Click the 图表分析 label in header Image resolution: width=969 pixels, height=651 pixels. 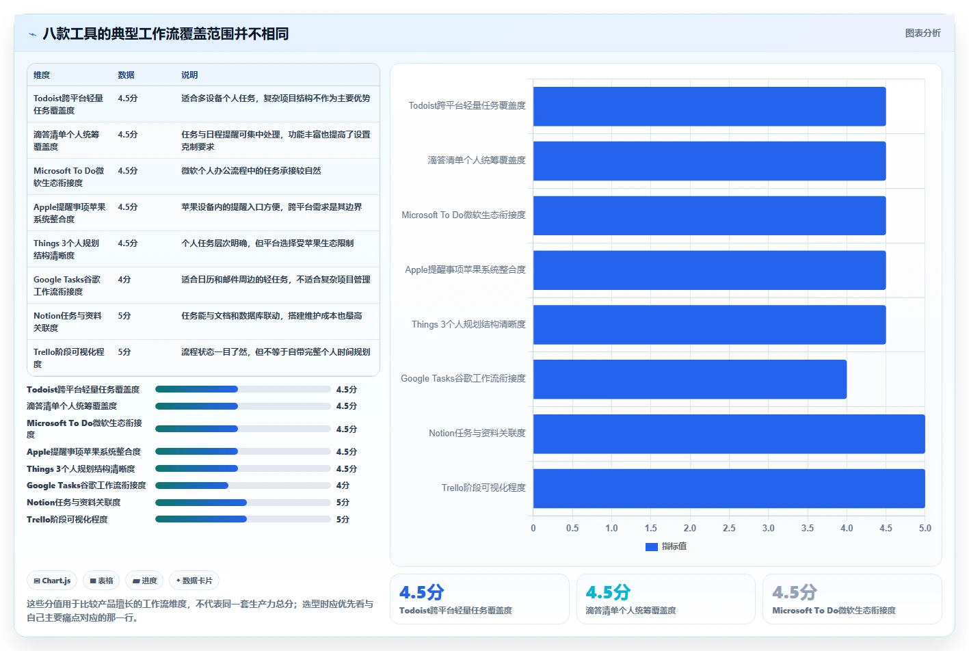(x=922, y=33)
